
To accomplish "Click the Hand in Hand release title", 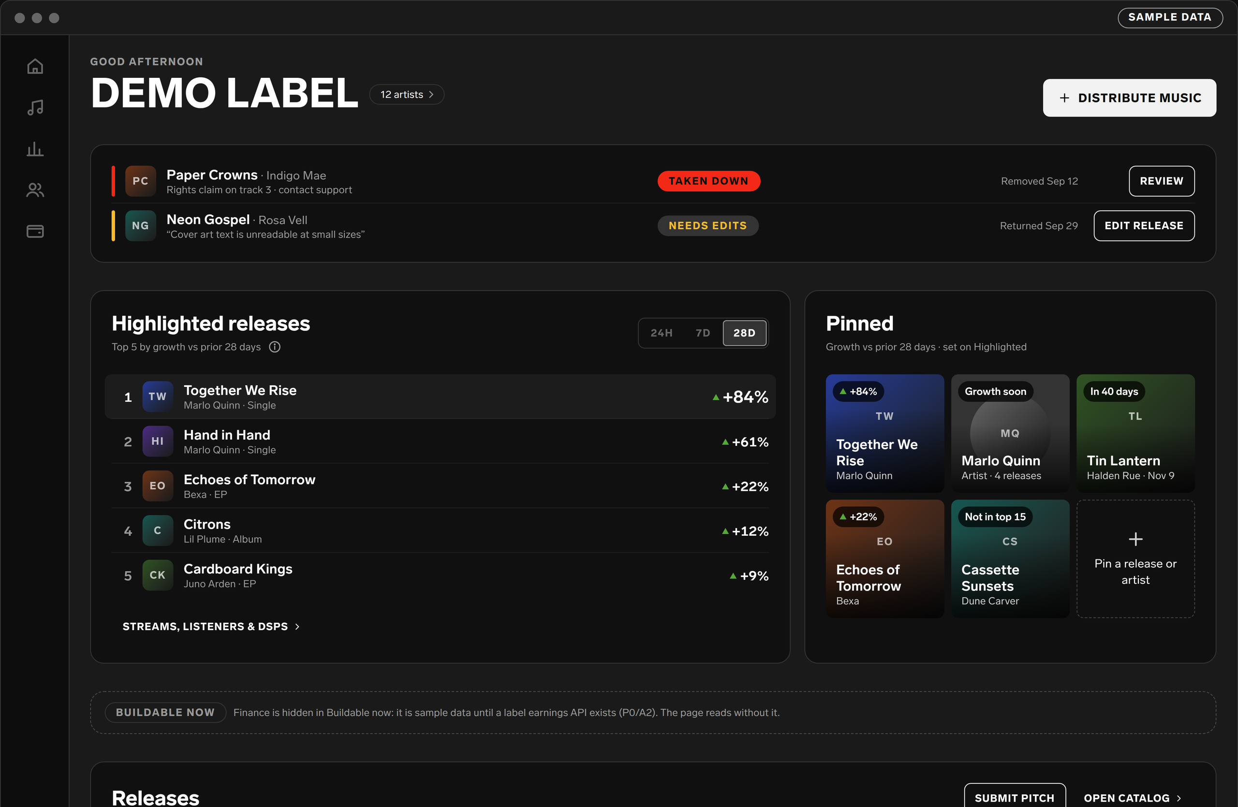I will [227, 435].
